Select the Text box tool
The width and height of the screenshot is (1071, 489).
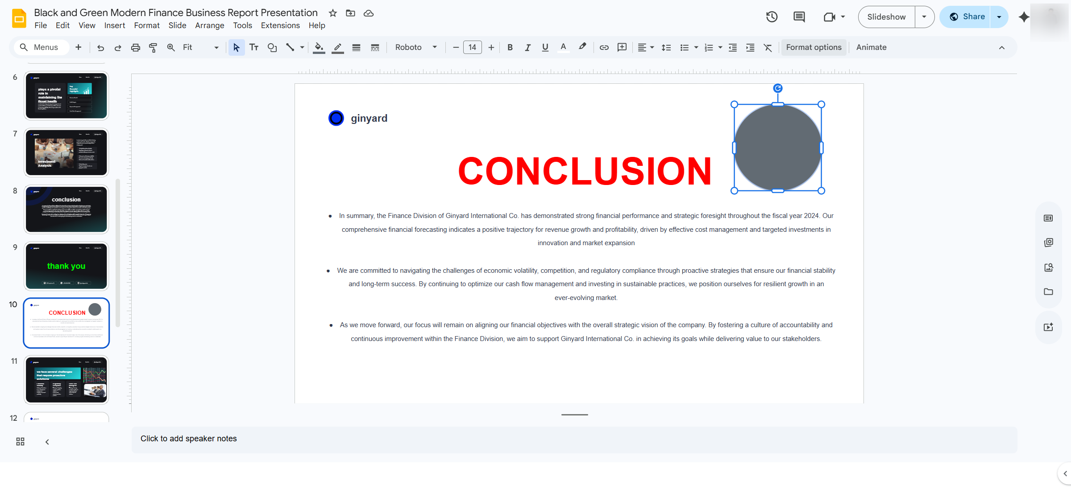(x=254, y=47)
